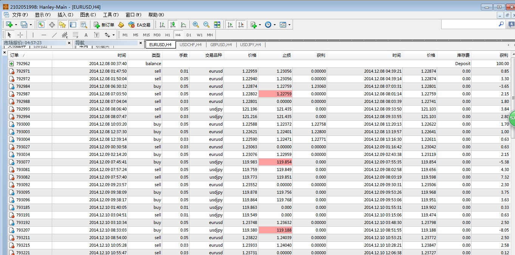The height and width of the screenshot is (255, 515).
Task: Select the Fibonacci retracement tool
Action: tap(76, 35)
